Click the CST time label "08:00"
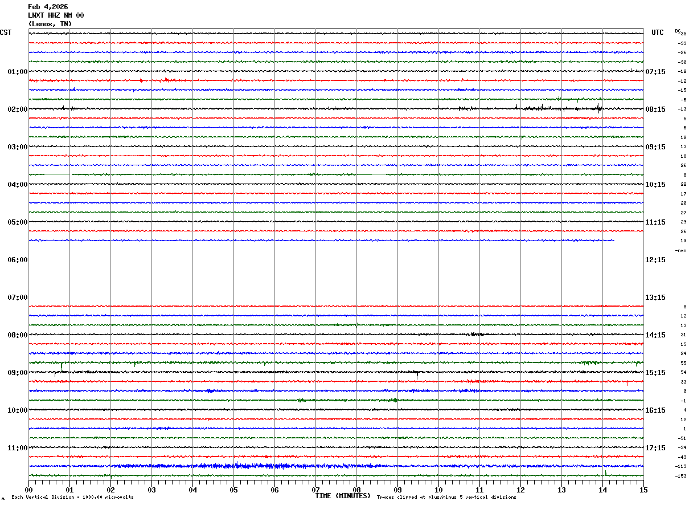Viewport: 689px width, 505px height. [18, 335]
